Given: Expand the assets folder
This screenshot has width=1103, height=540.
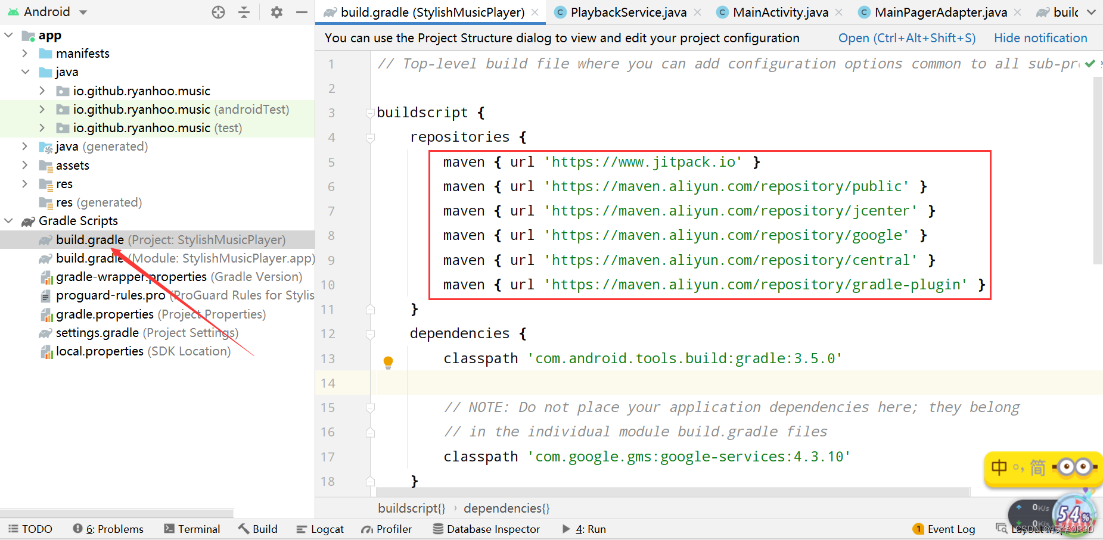Looking at the screenshot, I should click(24, 165).
